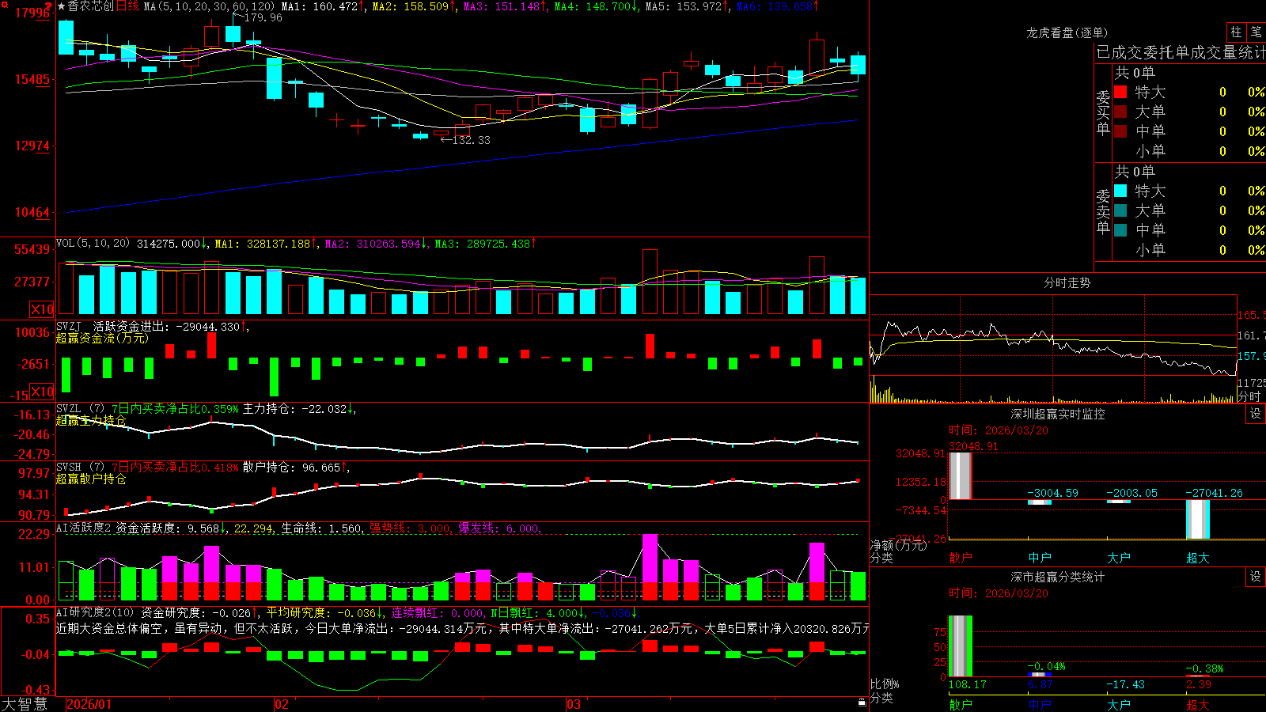
Task: Select the 03 month marker on timeline
Action: (574, 704)
